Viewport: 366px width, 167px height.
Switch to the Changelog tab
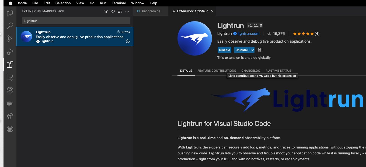tap(251, 71)
